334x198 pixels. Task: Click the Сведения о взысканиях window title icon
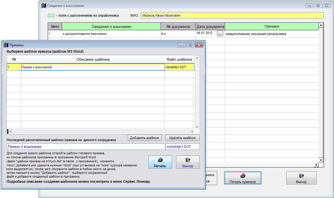[x=44, y=5]
